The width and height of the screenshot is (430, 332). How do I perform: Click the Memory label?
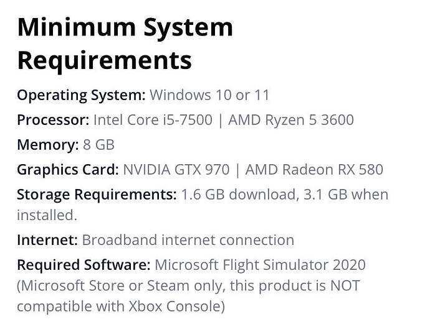[x=48, y=145]
